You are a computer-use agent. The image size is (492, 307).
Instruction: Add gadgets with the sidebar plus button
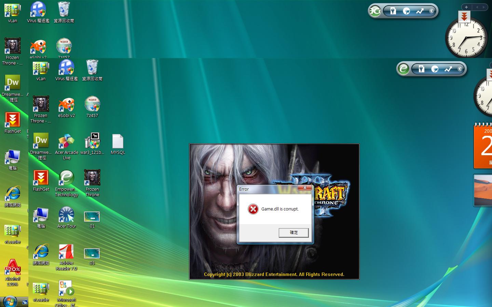[x=466, y=7]
